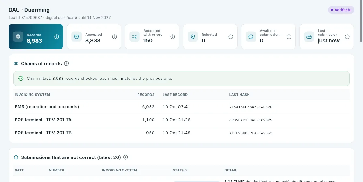Click the hash A1FE9BDBE9E4…142832

pyautogui.click(x=251, y=133)
